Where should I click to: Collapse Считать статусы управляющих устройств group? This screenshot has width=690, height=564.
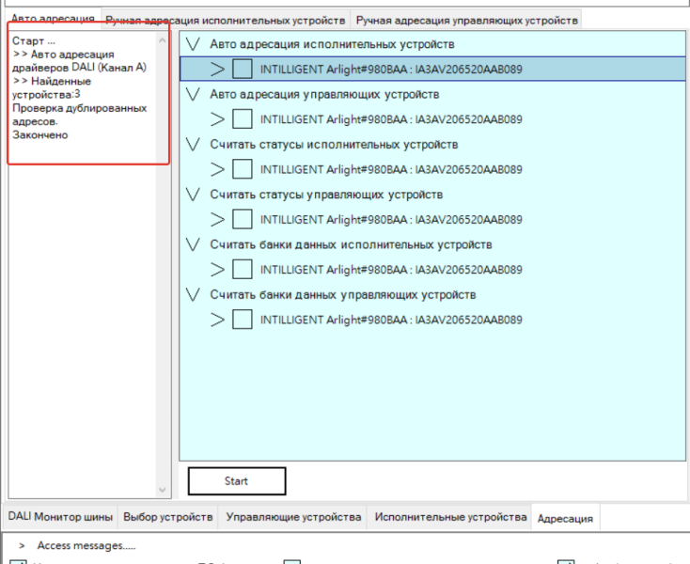(x=193, y=195)
